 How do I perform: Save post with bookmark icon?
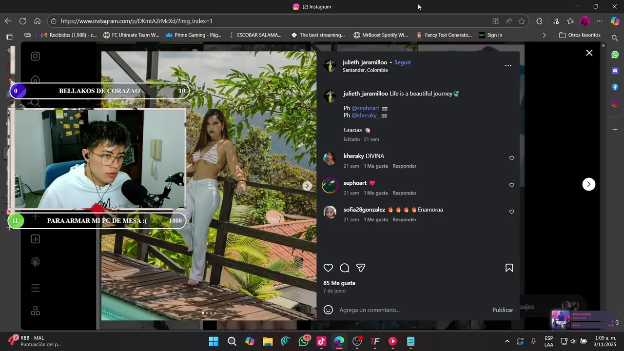click(x=509, y=268)
